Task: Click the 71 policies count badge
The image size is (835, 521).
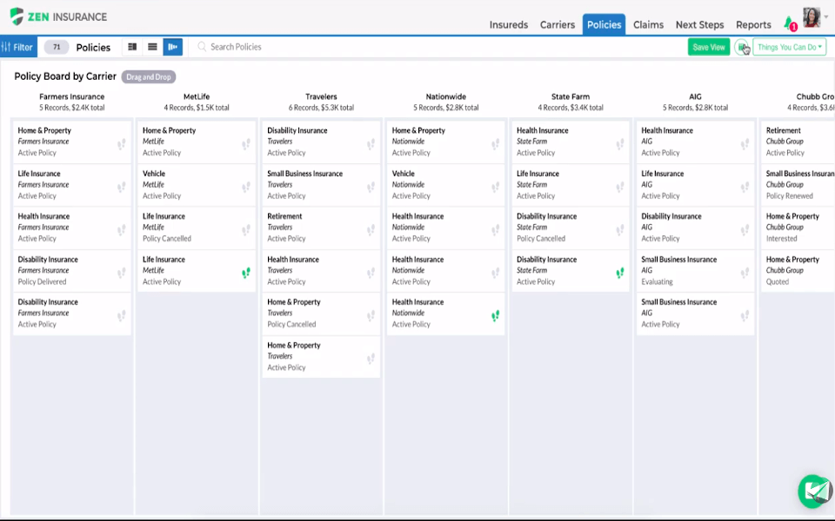Action: (57, 47)
